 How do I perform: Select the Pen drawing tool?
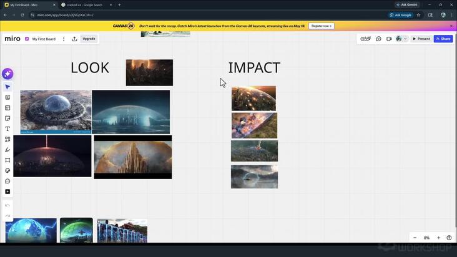click(7, 150)
